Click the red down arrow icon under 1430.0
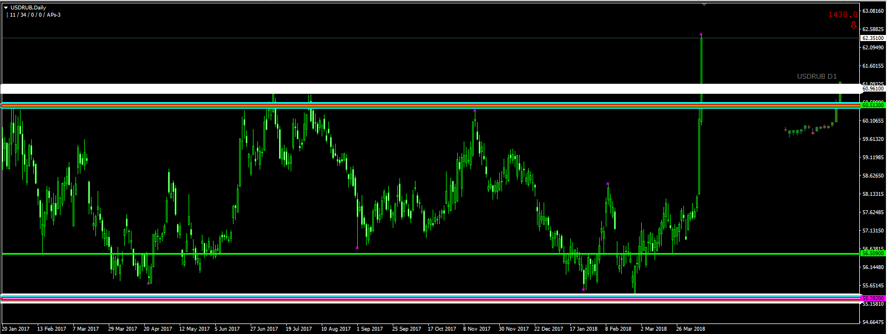 pyautogui.click(x=854, y=26)
